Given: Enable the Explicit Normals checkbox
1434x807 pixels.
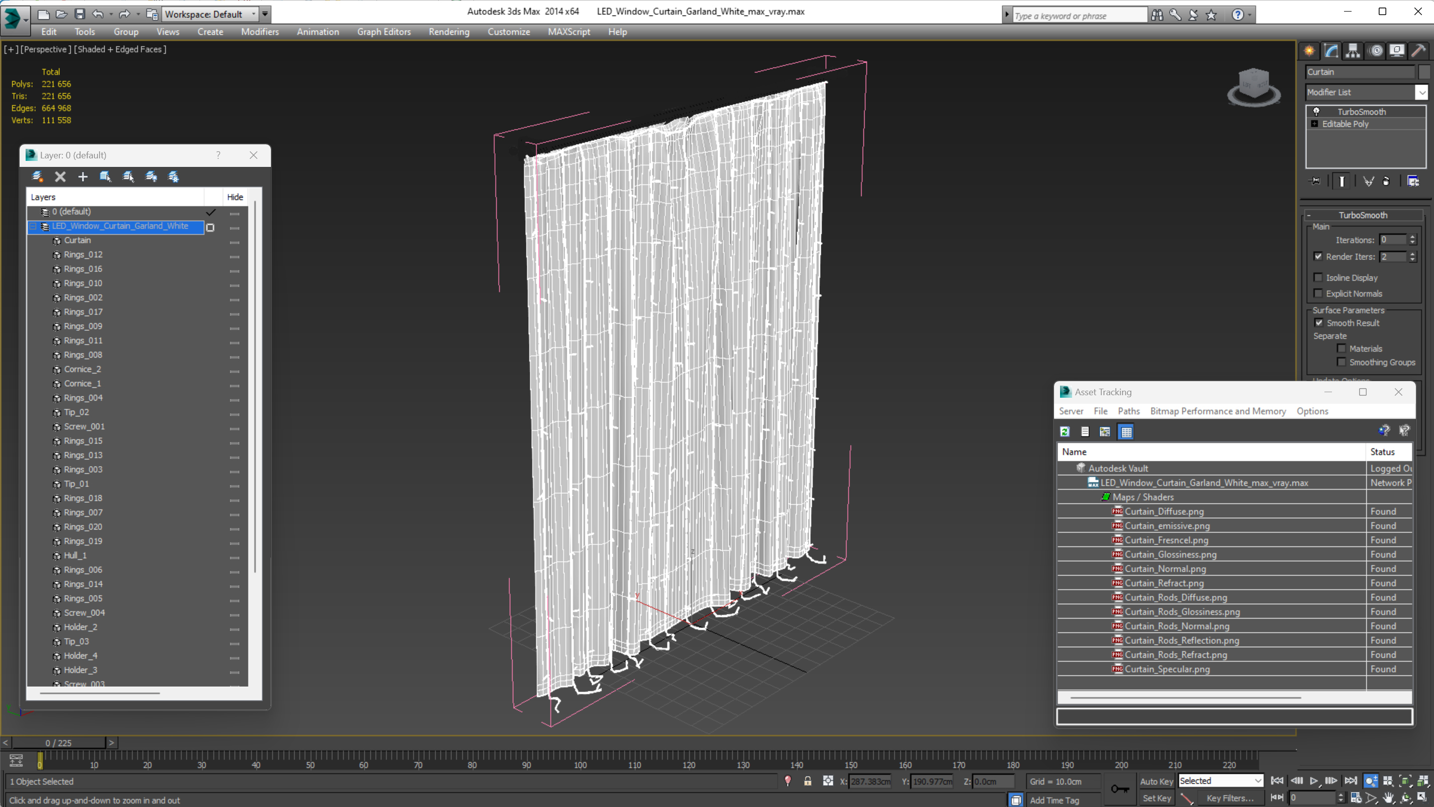Looking at the screenshot, I should (1318, 293).
